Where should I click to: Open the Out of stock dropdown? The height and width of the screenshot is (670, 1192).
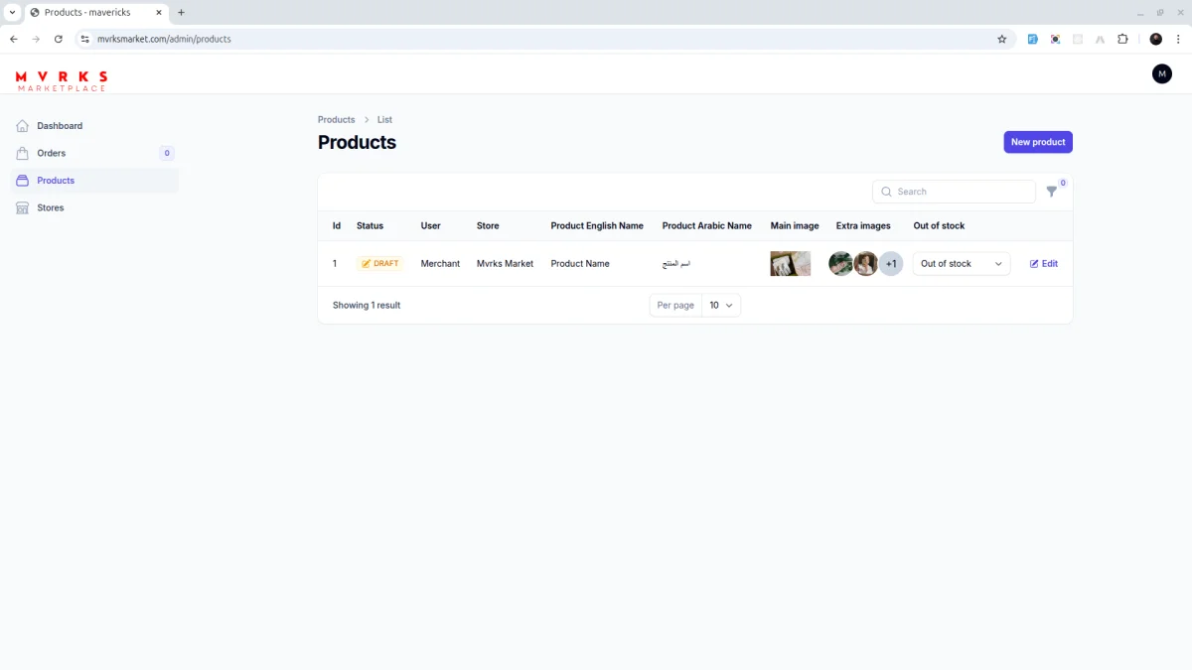[962, 264]
